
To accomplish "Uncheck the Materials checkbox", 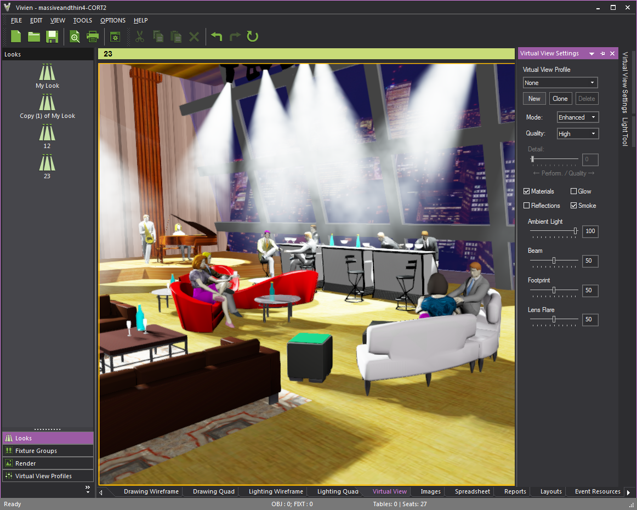I will [x=527, y=191].
